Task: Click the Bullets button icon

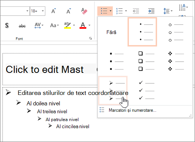Action: pyautogui.click(x=104, y=11)
